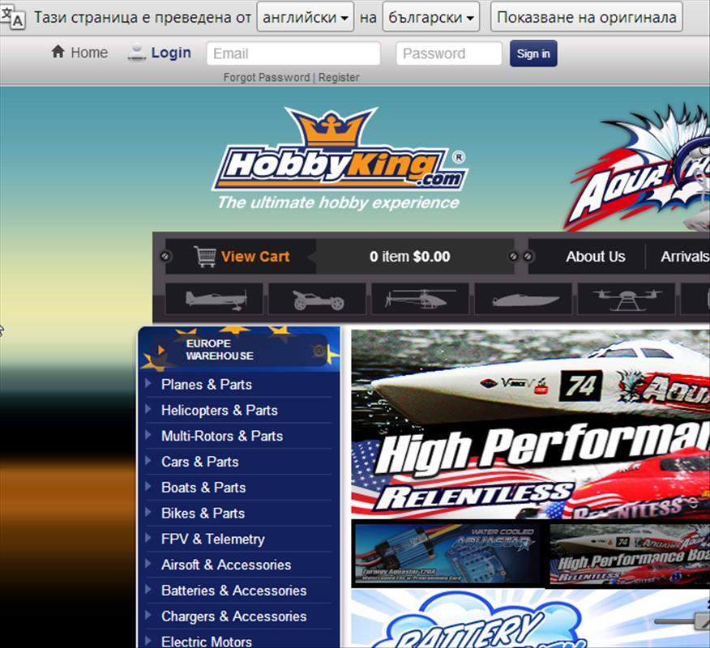The image size is (710, 648).
Task: Focus the Password input field
Action: pyautogui.click(x=449, y=53)
